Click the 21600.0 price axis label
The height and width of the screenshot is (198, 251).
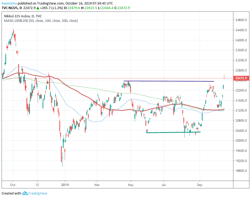tap(241, 101)
